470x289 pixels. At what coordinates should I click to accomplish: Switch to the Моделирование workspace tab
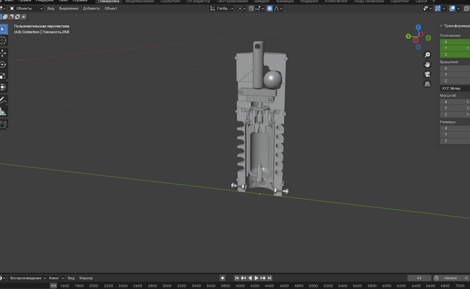(x=139, y=1)
